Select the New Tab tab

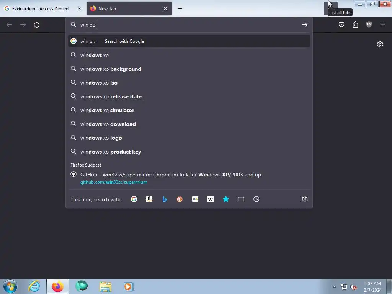point(129,8)
